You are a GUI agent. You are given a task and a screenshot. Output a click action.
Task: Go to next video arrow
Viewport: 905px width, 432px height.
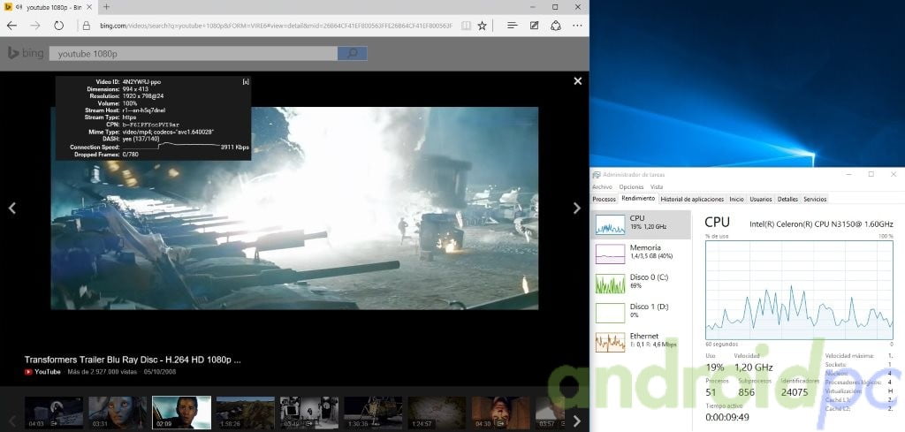click(x=576, y=208)
